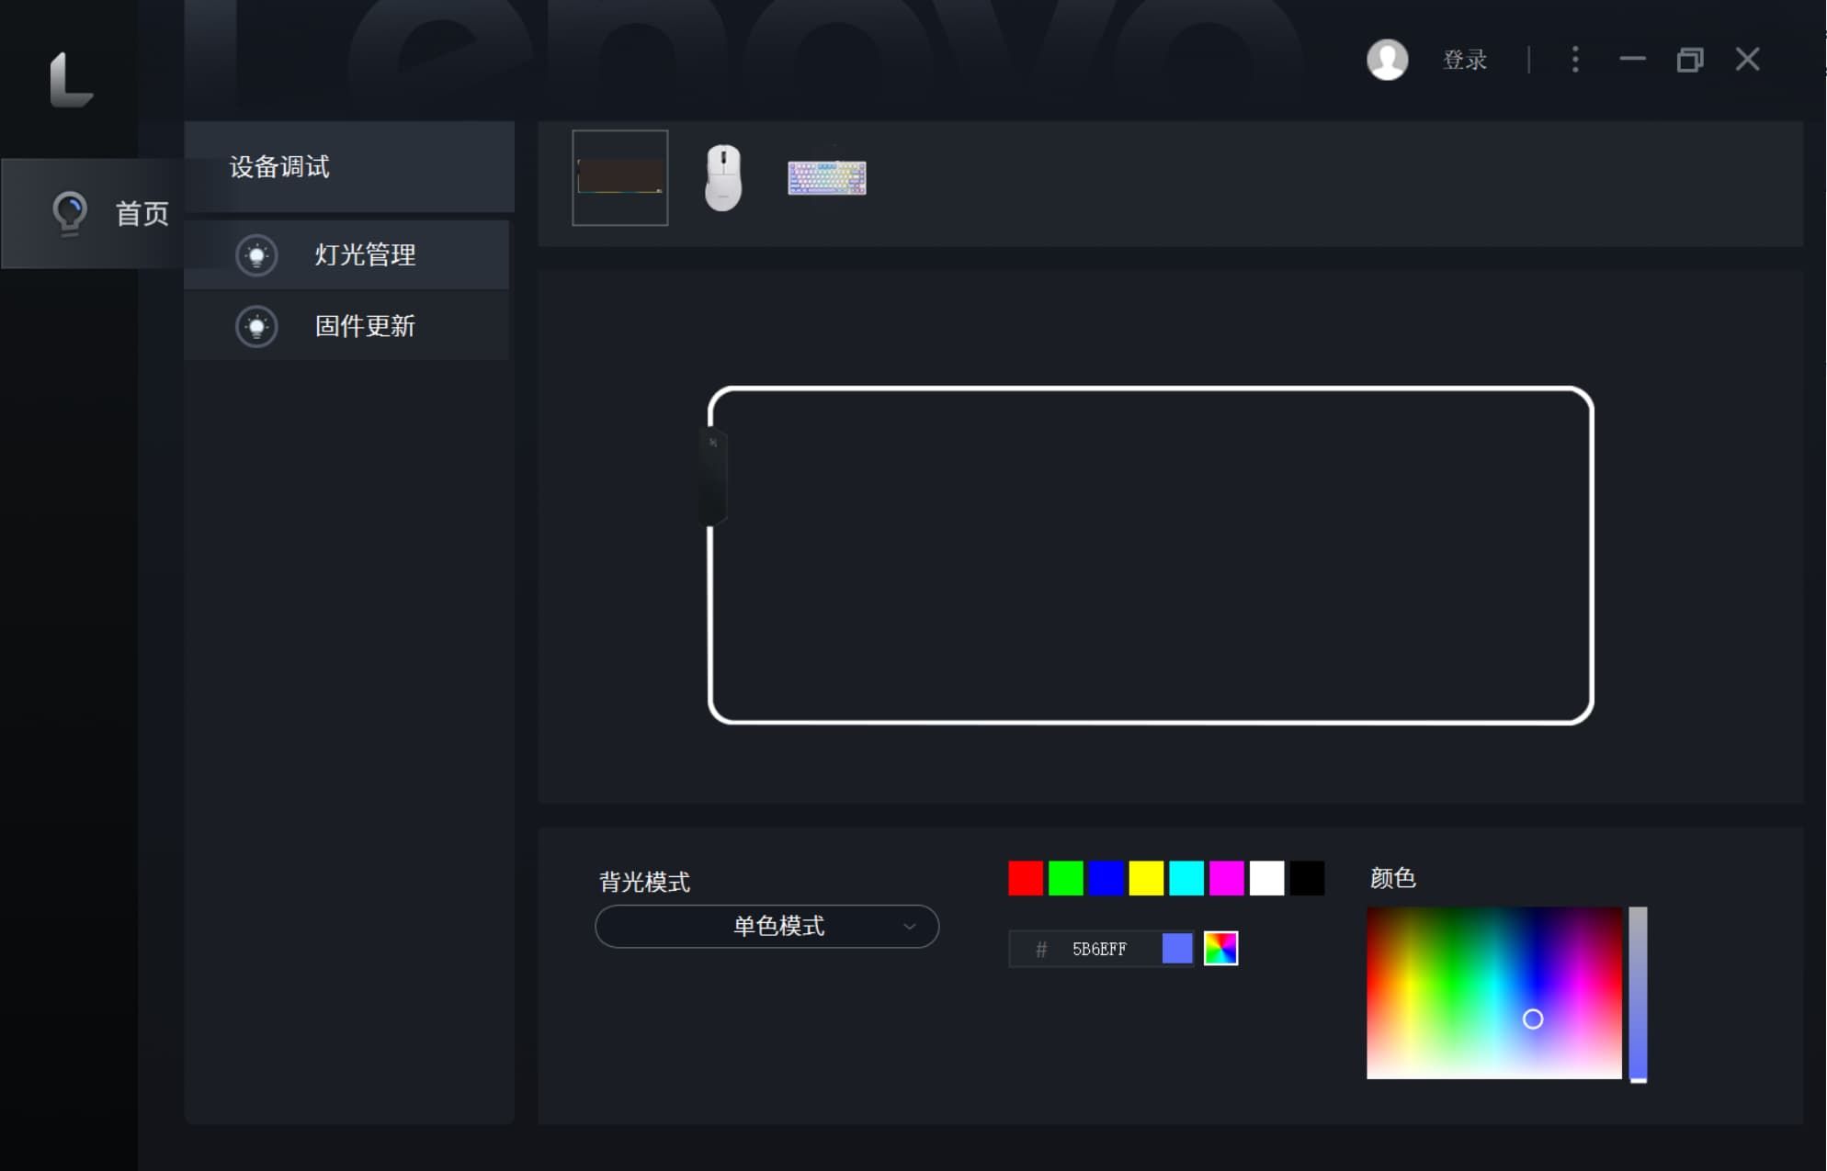The width and height of the screenshot is (1827, 1171).
Task: Click the rainbow color picker icon
Action: point(1220,948)
